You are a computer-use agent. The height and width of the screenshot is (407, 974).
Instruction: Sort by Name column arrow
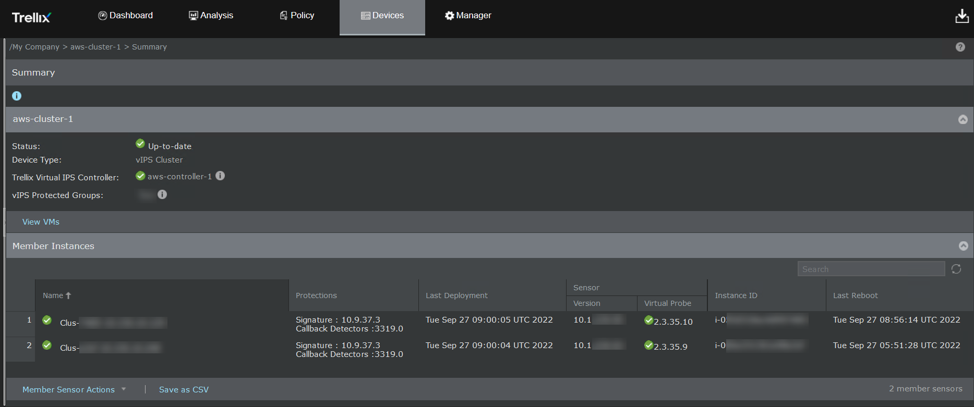(x=68, y=295)
